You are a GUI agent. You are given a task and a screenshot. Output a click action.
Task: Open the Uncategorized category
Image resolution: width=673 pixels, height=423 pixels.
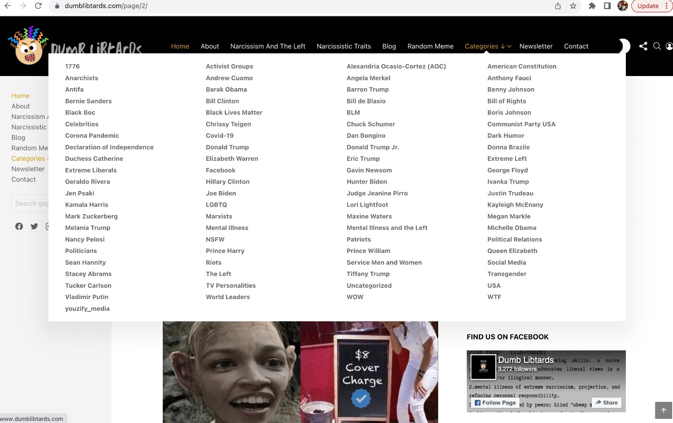(369, 286)
